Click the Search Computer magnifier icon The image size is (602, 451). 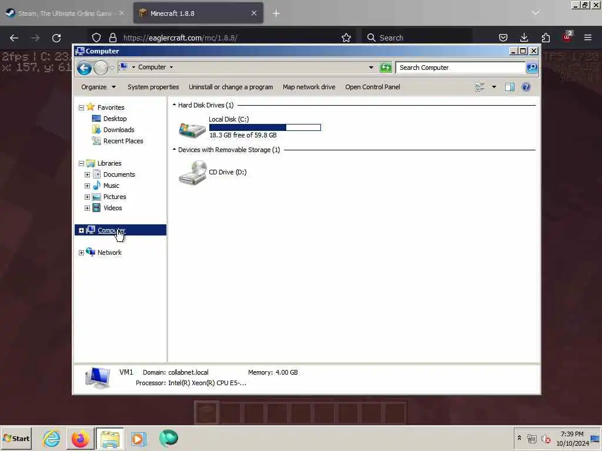pyautogui.click(x=531, y=68)
